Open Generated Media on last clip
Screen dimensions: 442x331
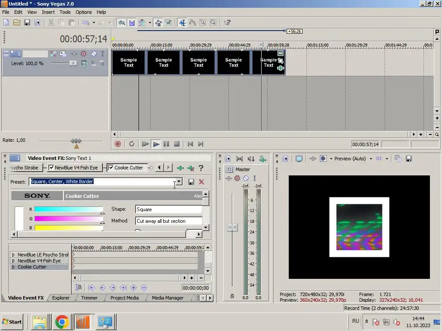point(281,53)
